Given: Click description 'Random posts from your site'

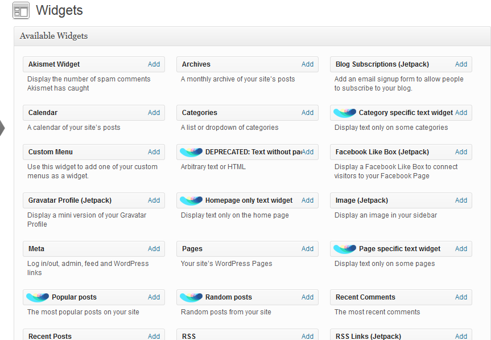Looking at the screenshot, I should [226, 313].
